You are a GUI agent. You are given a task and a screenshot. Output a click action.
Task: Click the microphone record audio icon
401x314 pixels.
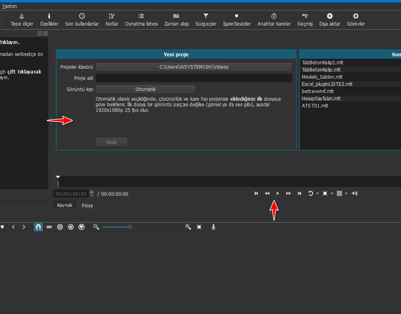click(x=213, y=227)
